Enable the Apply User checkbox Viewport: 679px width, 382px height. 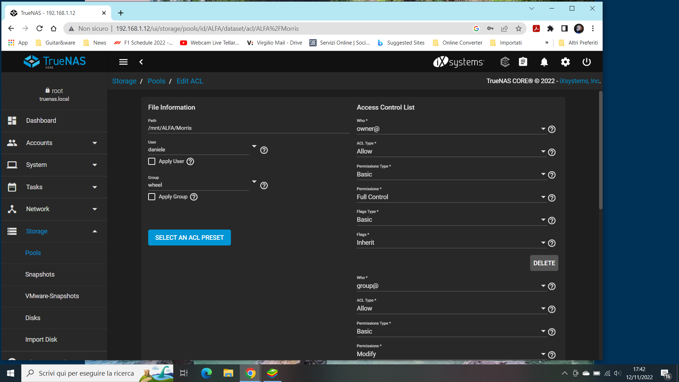point(152,162)
